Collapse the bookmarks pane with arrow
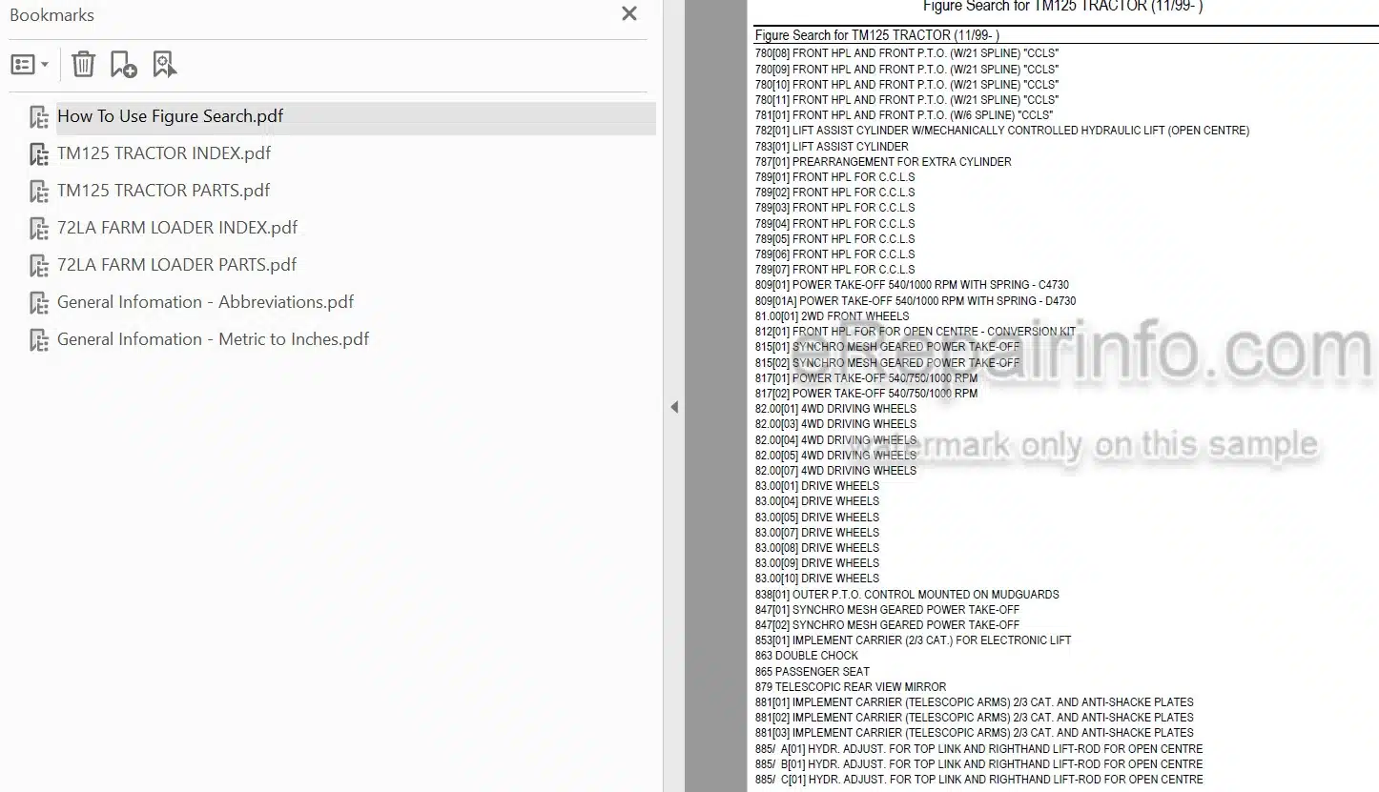 point(674,407)
